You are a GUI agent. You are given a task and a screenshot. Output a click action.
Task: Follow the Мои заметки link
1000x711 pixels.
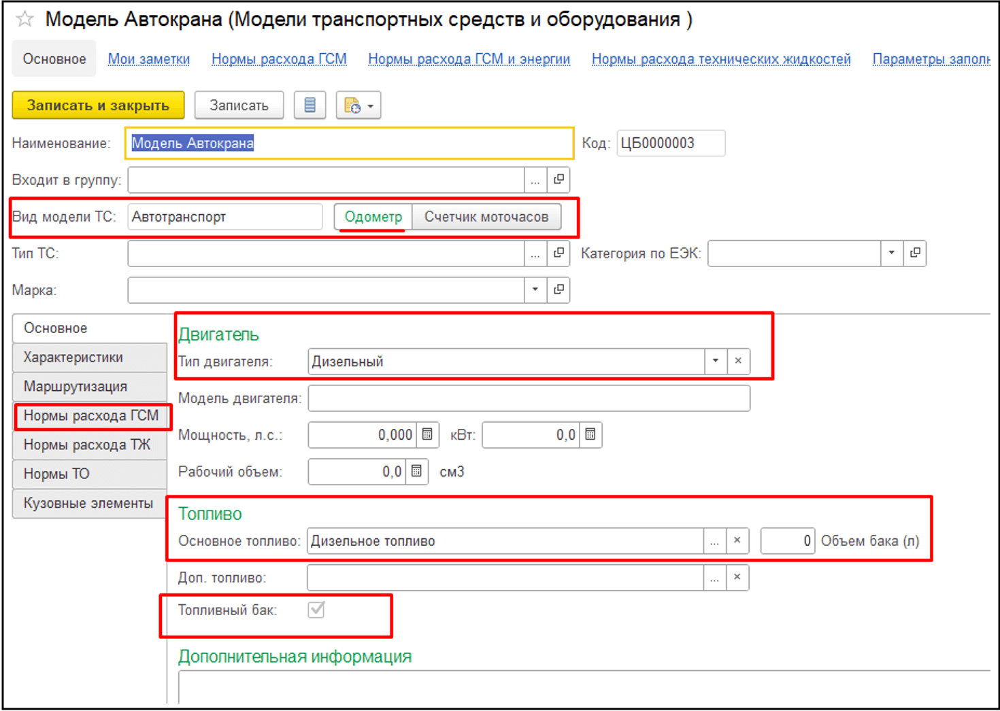[148, 59]
